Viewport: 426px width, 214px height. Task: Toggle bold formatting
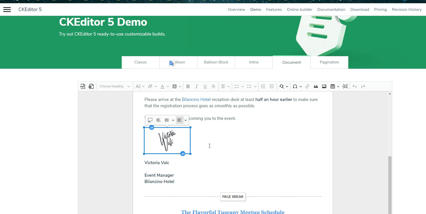click(188, 86)
